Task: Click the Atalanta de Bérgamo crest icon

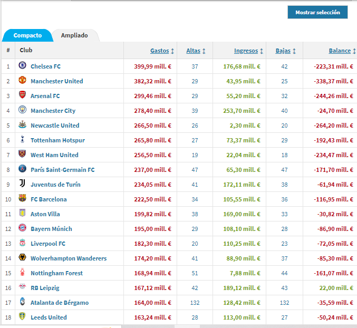Action: tap(22, 301)
